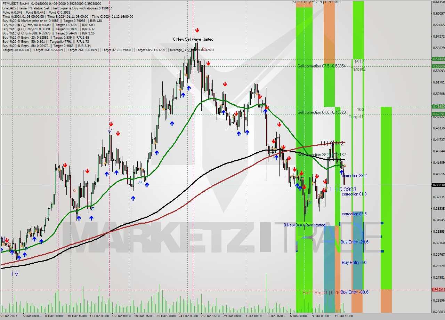
Task: Click the "29 Dec 08:00" date on time axis
Action: (x=233, y=316)
